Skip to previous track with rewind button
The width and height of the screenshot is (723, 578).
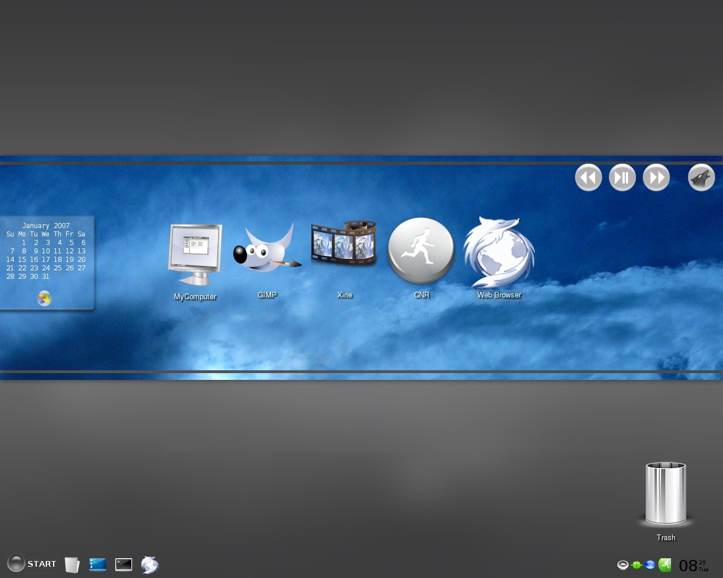[589, 178]
